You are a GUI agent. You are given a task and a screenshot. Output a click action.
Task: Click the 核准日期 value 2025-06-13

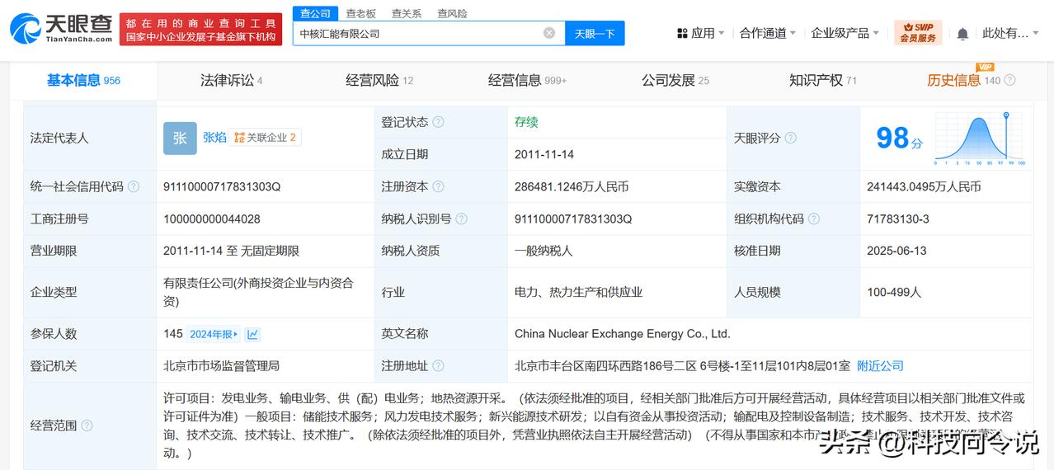pos(897,251)
